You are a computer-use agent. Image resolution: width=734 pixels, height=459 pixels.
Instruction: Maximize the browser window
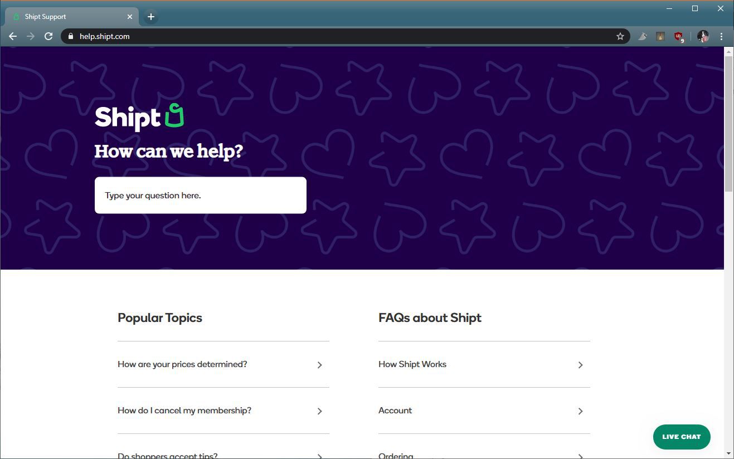(695, 8)
